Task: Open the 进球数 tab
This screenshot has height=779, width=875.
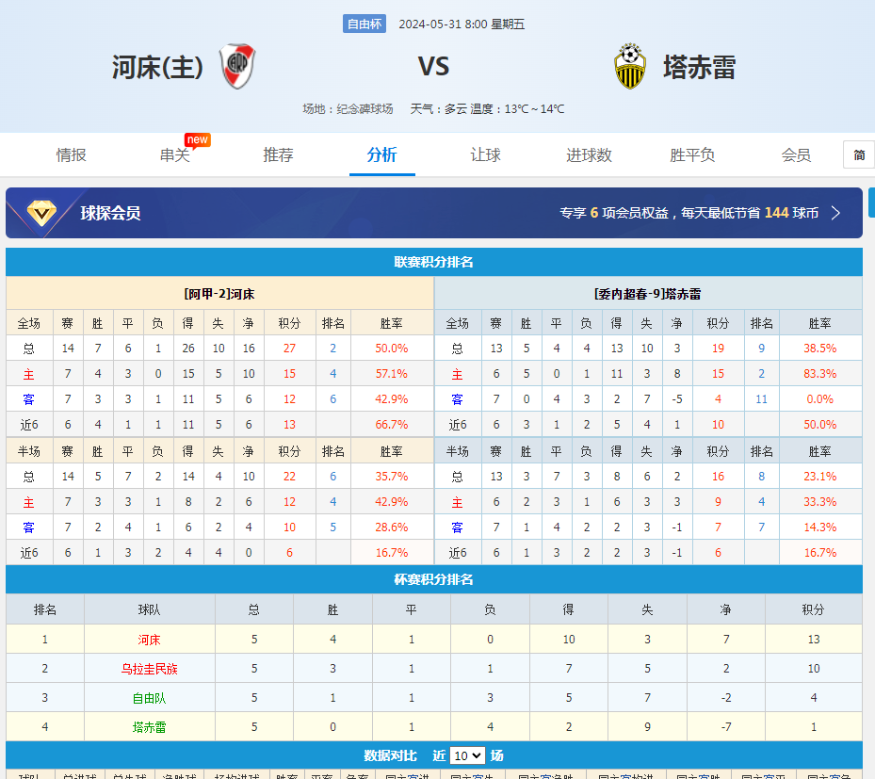Action: point(589,154)
